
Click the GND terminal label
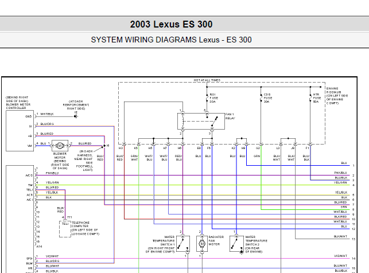click(x=29, y=116)
